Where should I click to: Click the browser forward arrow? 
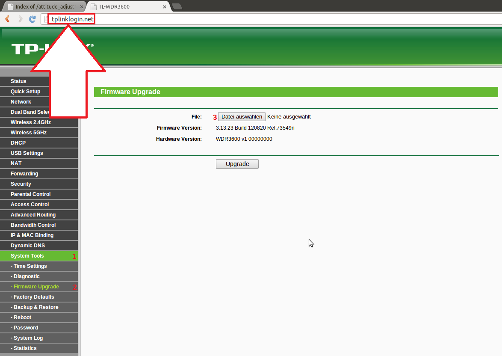20,19
